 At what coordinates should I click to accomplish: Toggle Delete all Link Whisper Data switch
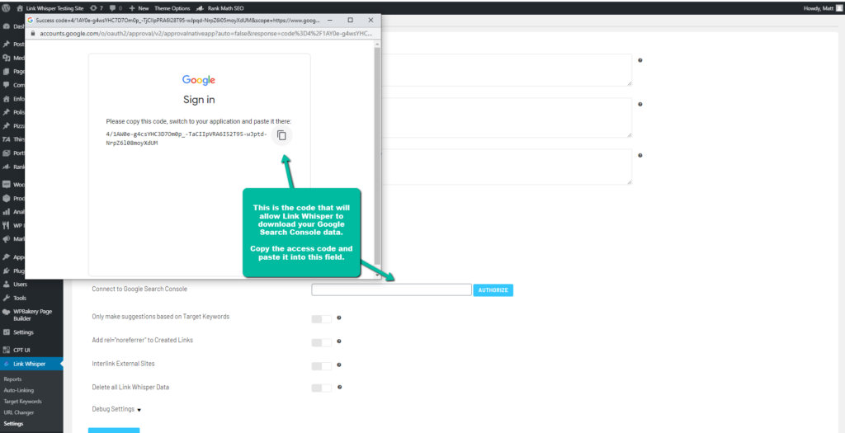(321, 388)
